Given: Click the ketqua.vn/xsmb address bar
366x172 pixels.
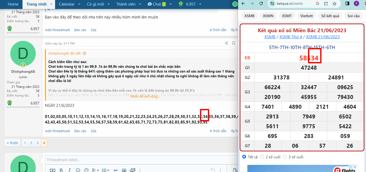Looking at the screenshot, I should click(290, 4).
